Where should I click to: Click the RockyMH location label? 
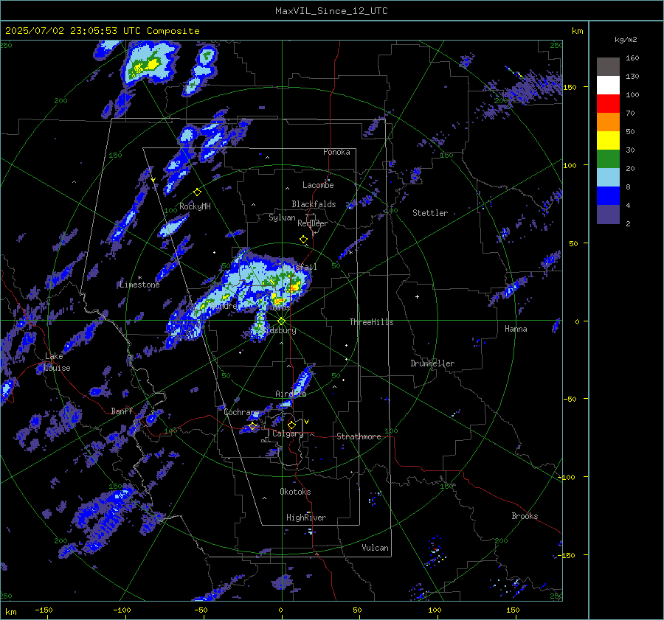pos(195,206)
